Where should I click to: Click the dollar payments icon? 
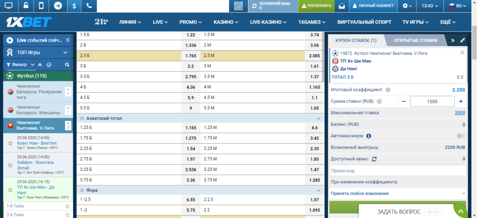click(x=74, y=6)
